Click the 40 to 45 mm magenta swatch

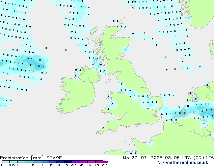tap(91, 162)
